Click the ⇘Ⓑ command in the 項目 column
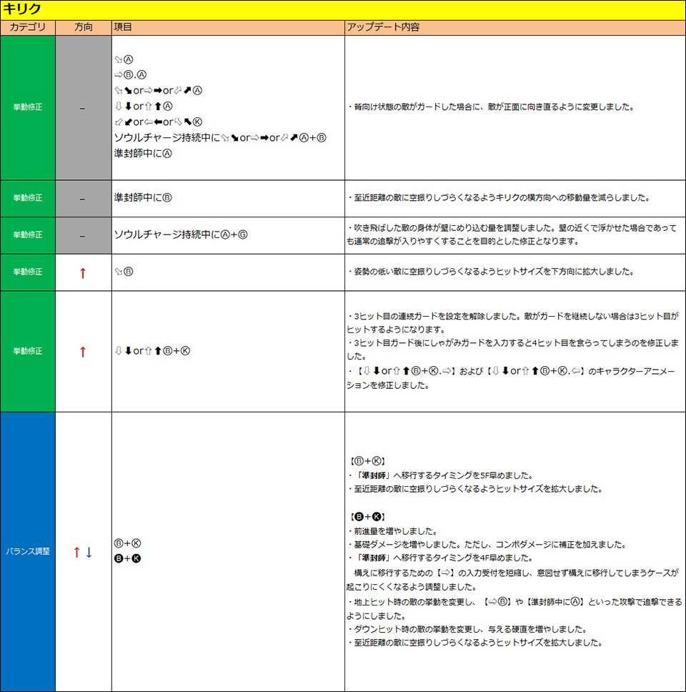The width and height of the screenshot is (686, 692). click(x=124, y=272)
